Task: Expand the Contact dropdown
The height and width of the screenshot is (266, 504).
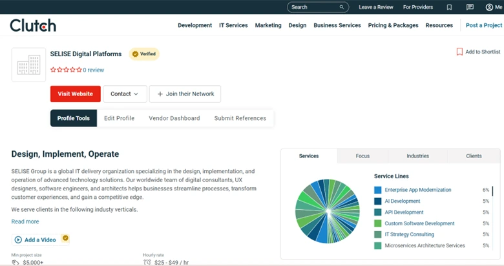Action: 125,94
